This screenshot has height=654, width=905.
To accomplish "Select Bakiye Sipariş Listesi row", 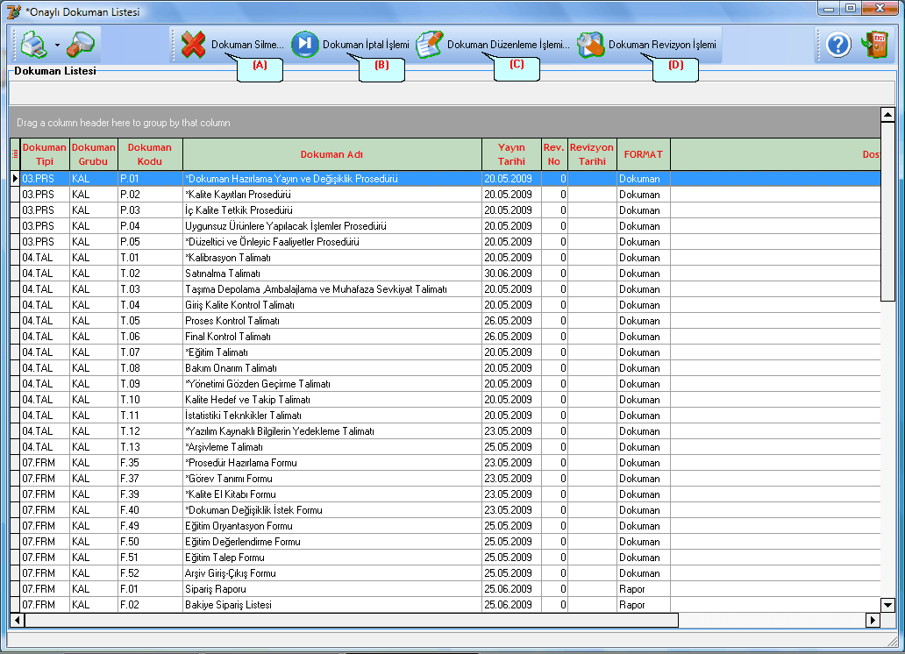I will tap(445, 605).
